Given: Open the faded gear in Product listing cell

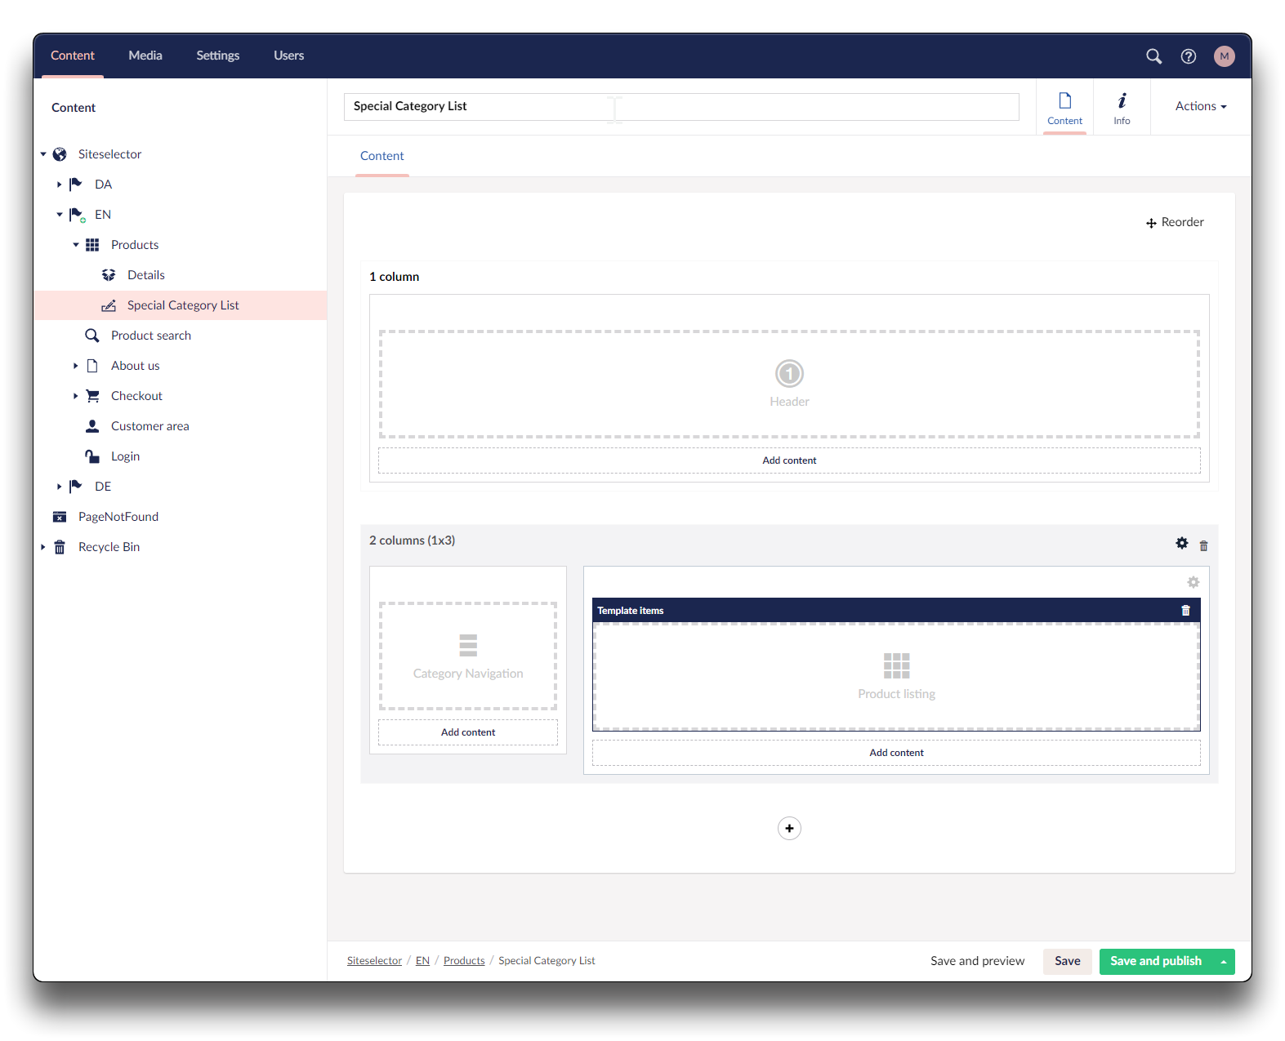Looking at the screenshot, I should pos(1193,583).
